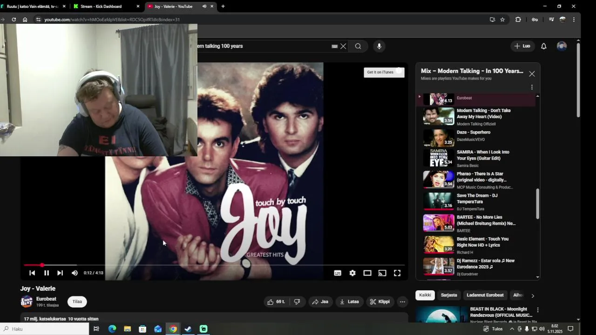
Task: Open options for BEAST IN BLACK video
Action: pos(538,310)
